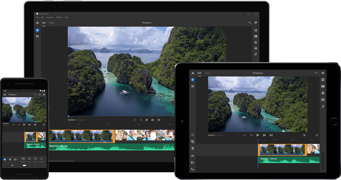341x180 pixels.
Task: Select the Edit tab in desktop window
Action: coord(44,23)
